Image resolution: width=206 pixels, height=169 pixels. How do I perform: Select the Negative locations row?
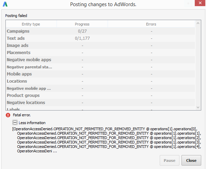tap(100, 102)
